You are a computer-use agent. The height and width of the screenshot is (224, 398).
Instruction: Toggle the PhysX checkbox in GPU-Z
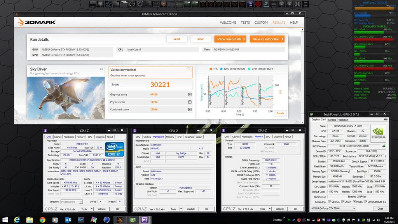354,202
